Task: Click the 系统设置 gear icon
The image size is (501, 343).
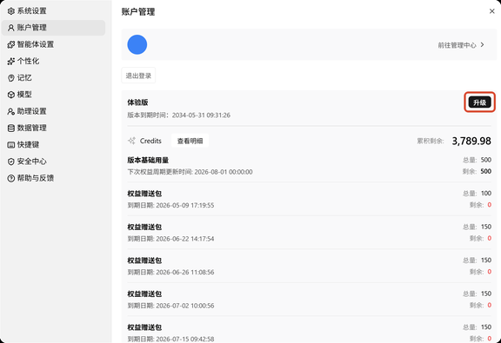Action: coord(10,11)
